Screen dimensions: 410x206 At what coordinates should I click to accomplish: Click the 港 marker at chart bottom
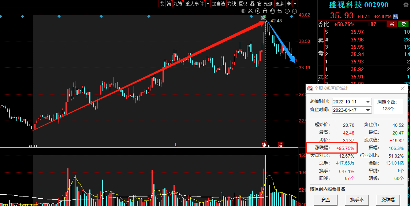pyautogui.click(x=280, y=144)
